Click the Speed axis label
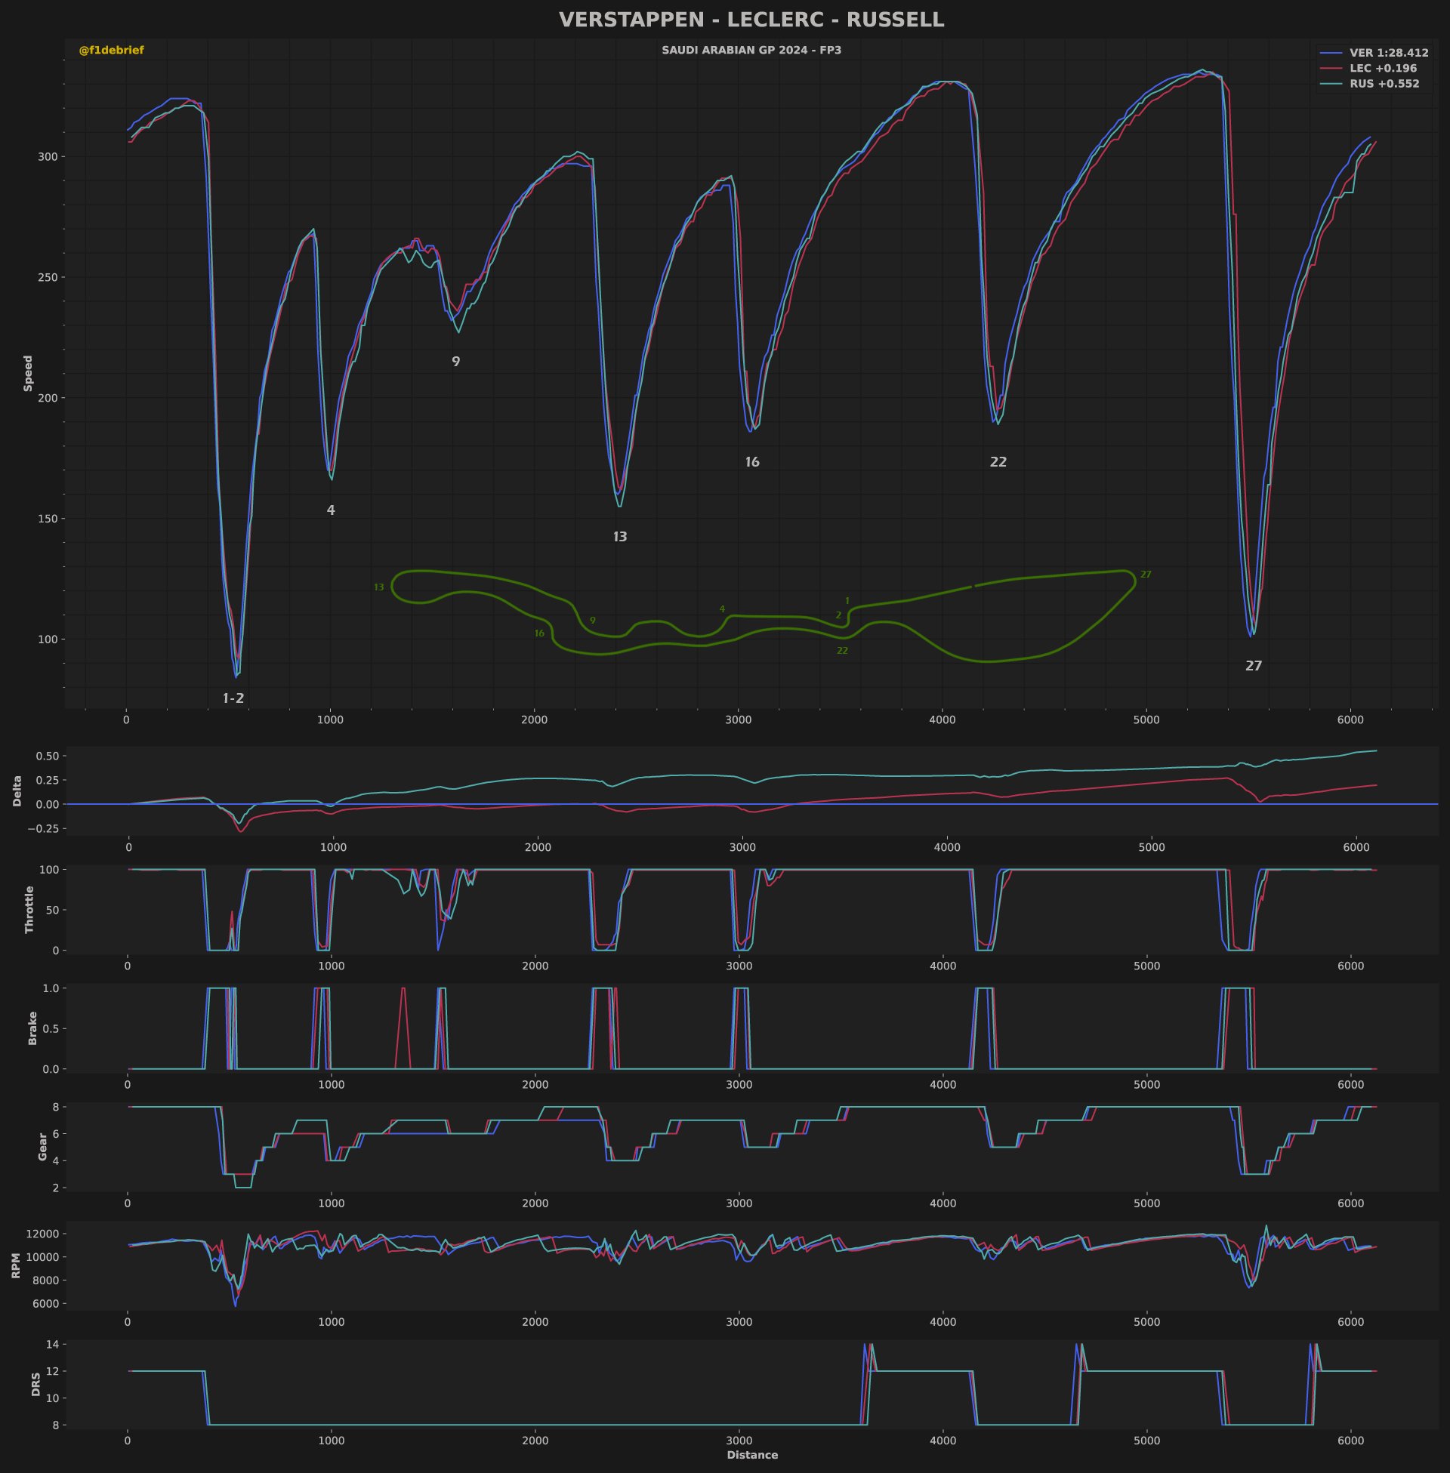 28,373
